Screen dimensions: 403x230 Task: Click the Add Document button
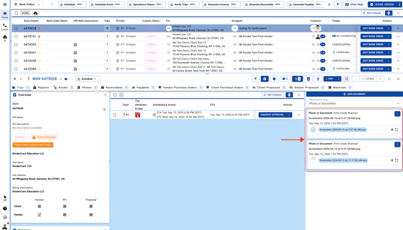click(354, 94)
